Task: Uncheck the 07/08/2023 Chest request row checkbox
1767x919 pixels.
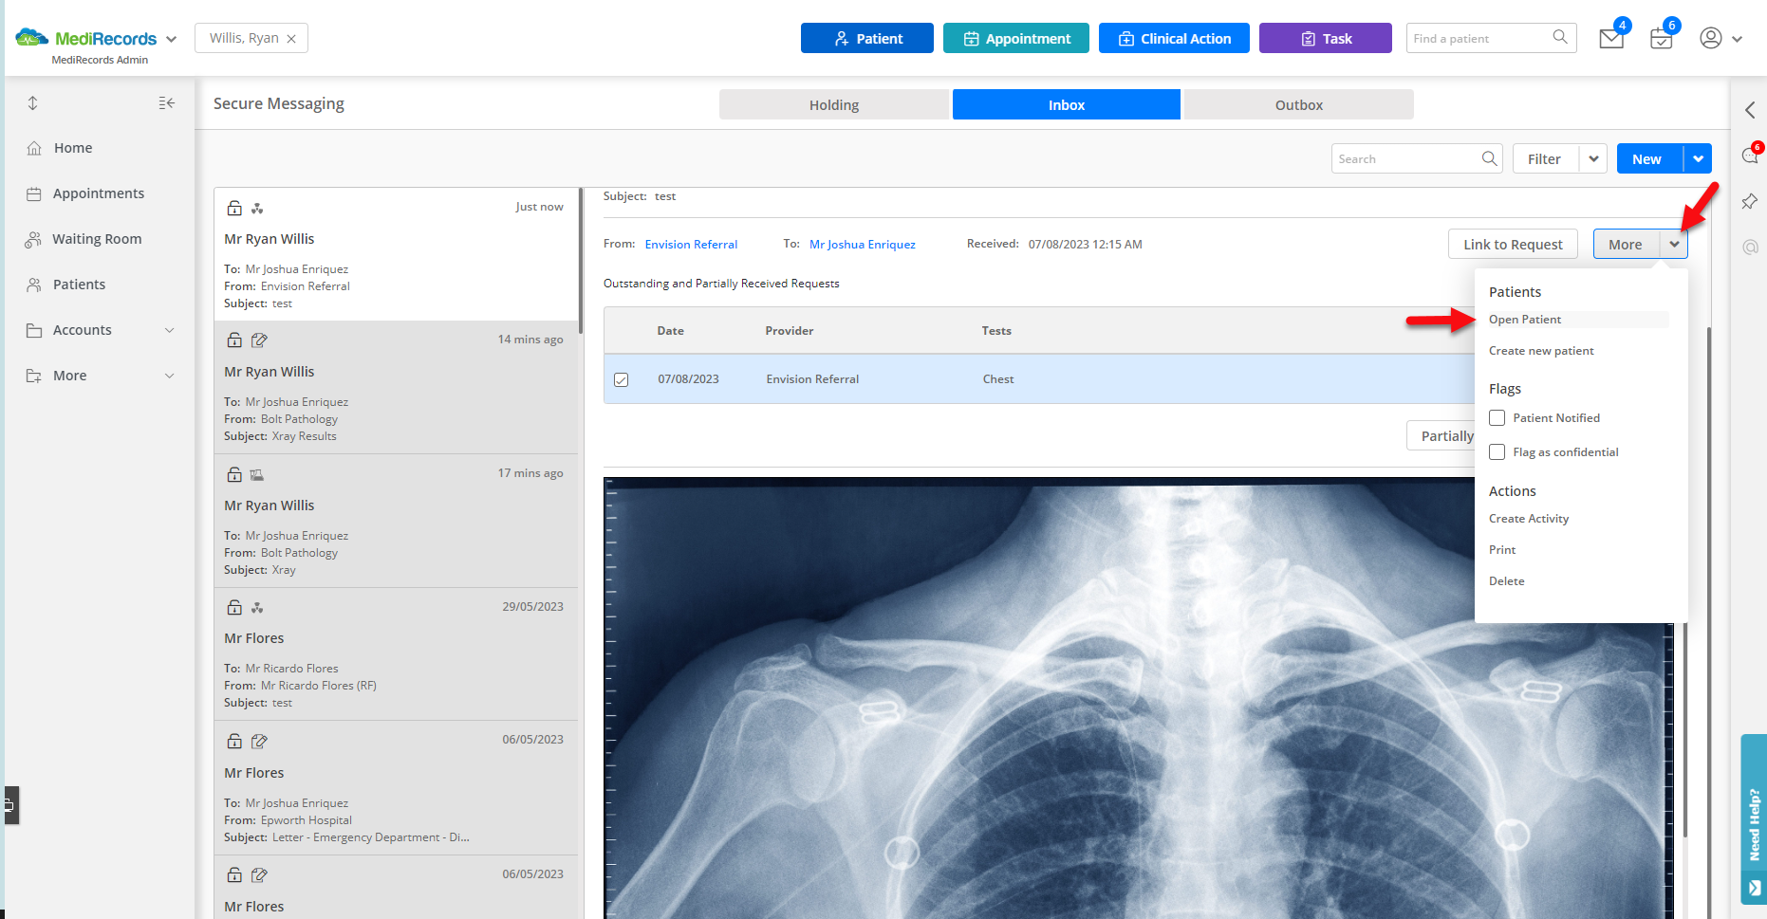Action: coord(622,379)
